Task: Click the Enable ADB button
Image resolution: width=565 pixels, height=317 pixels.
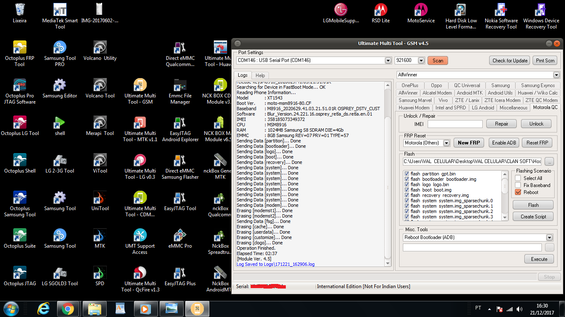Action: [x=504, y=142]
